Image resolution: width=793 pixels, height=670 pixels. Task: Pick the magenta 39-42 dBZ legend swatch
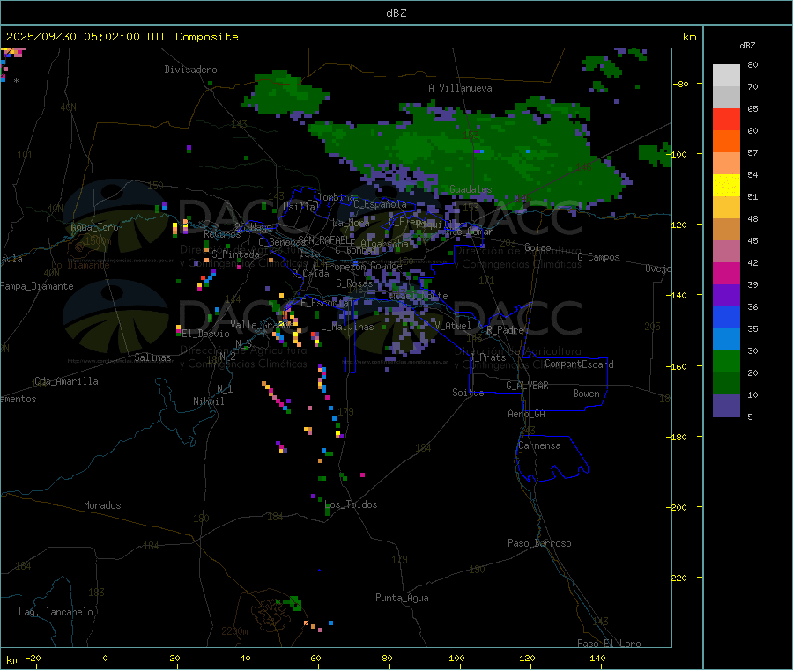(x=726, y=273)
